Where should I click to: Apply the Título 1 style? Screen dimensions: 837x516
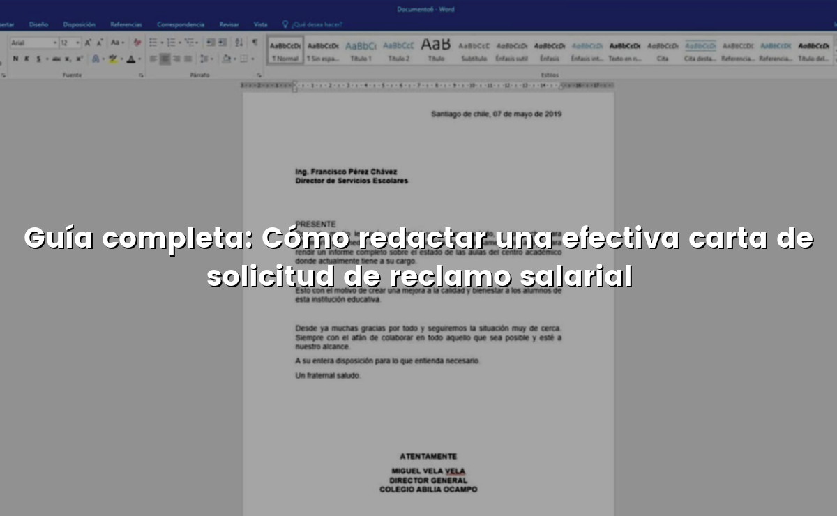coord(361,51)
